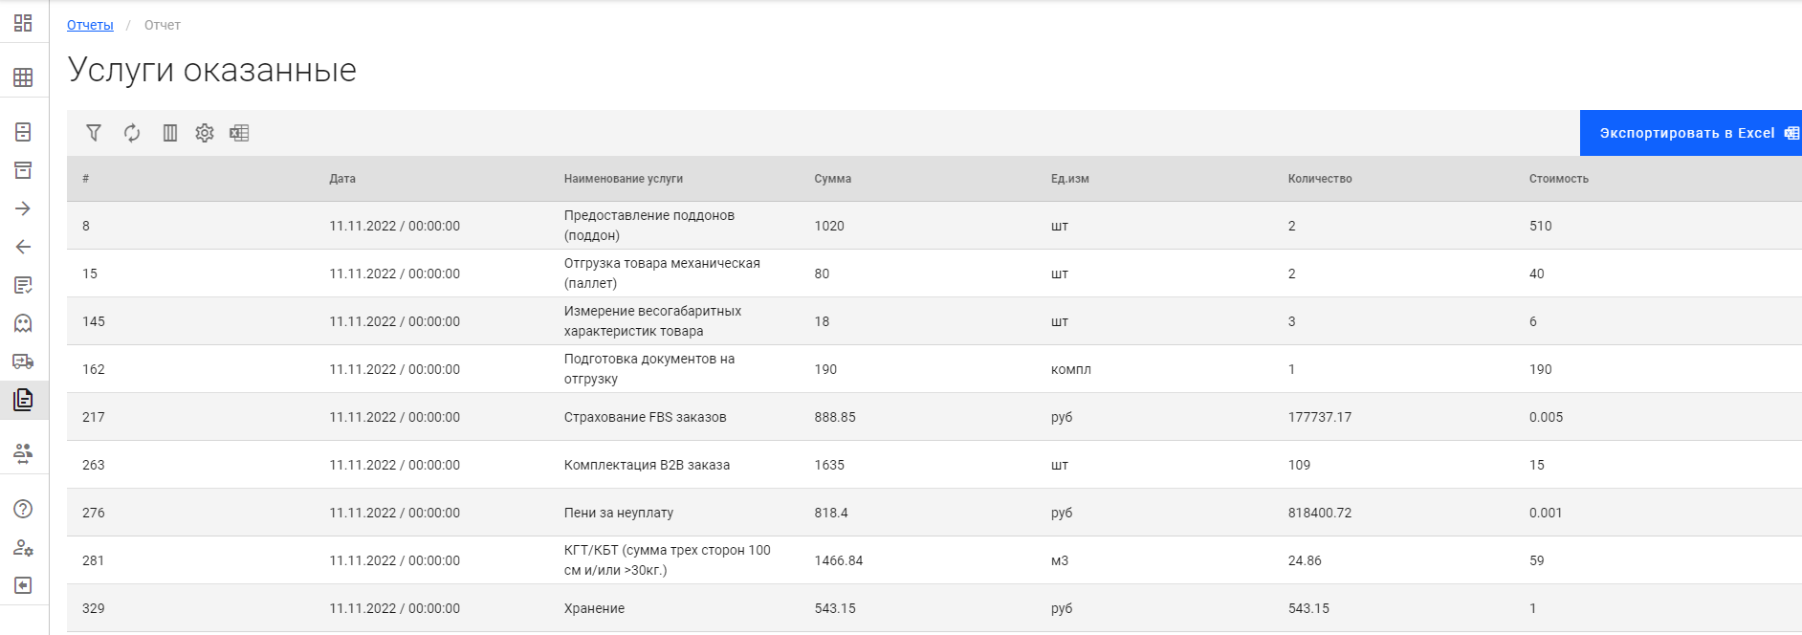Viewport: 1802px width, 635px height.
Task: Select the Предоставление поддонов (поддон) service cell
Action: 649,226
